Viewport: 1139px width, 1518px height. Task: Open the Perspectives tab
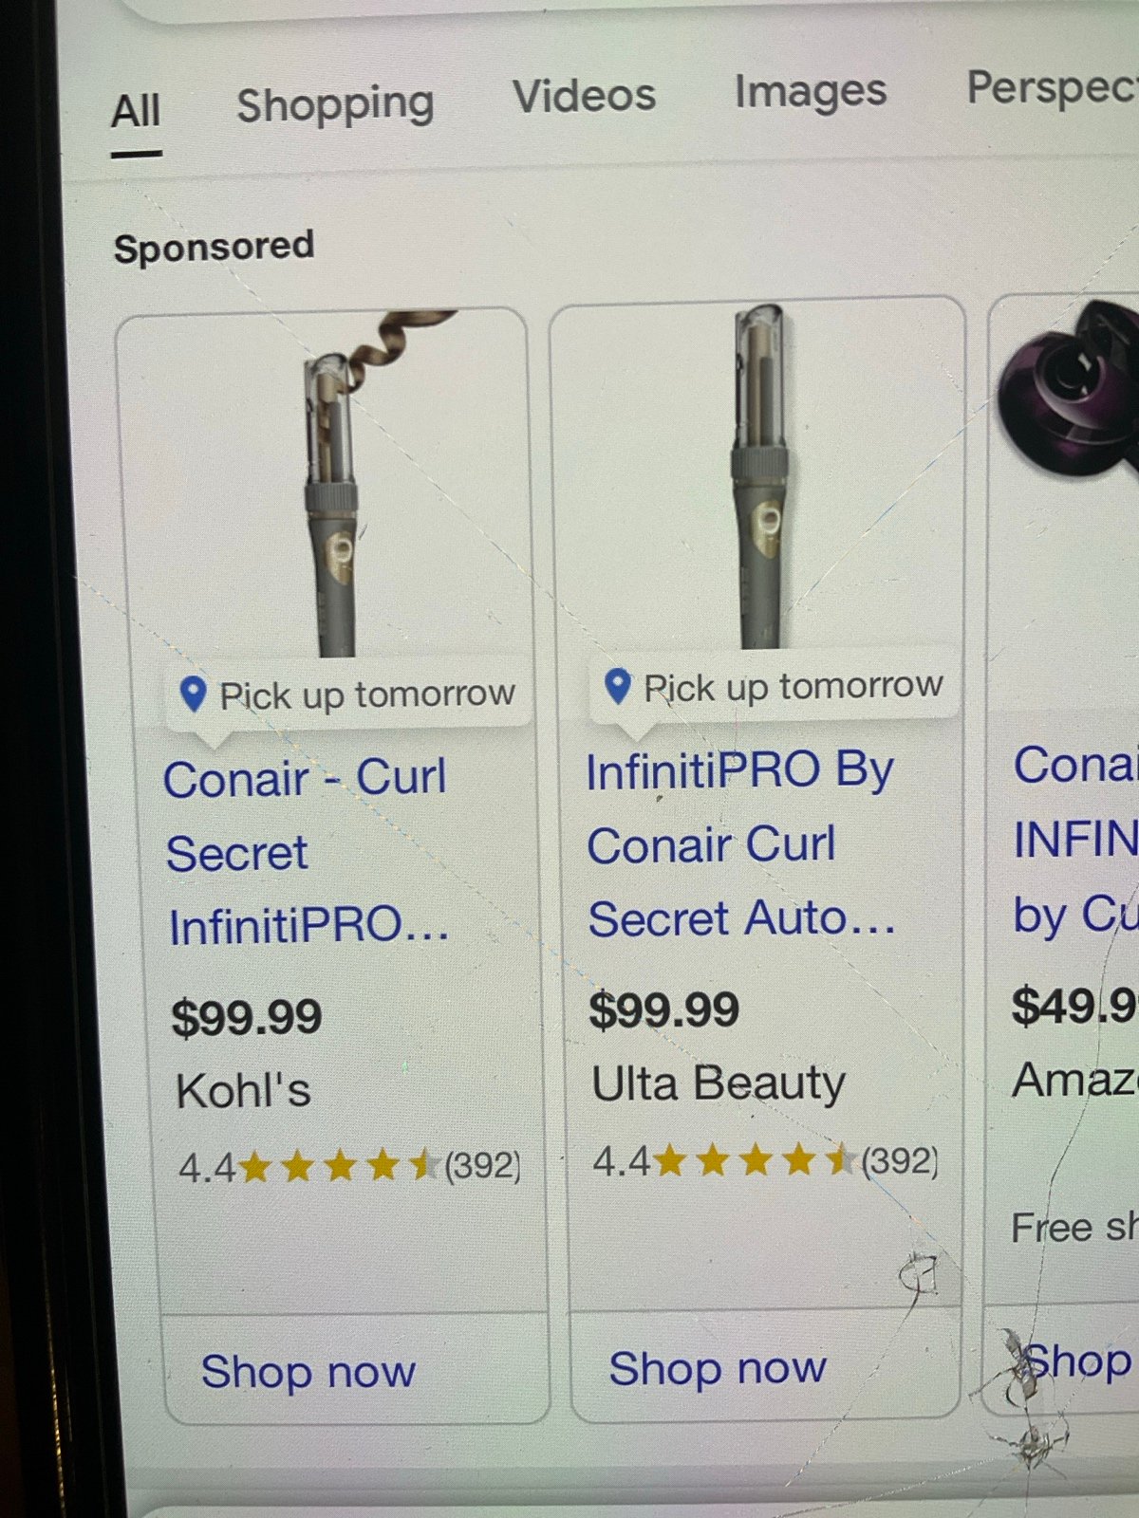click(1052, 89)
